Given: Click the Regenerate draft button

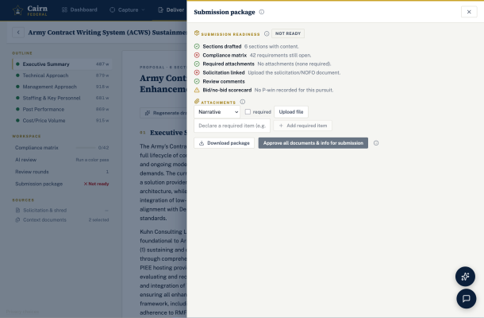Looking at the screenshot, I should point(163,113).
